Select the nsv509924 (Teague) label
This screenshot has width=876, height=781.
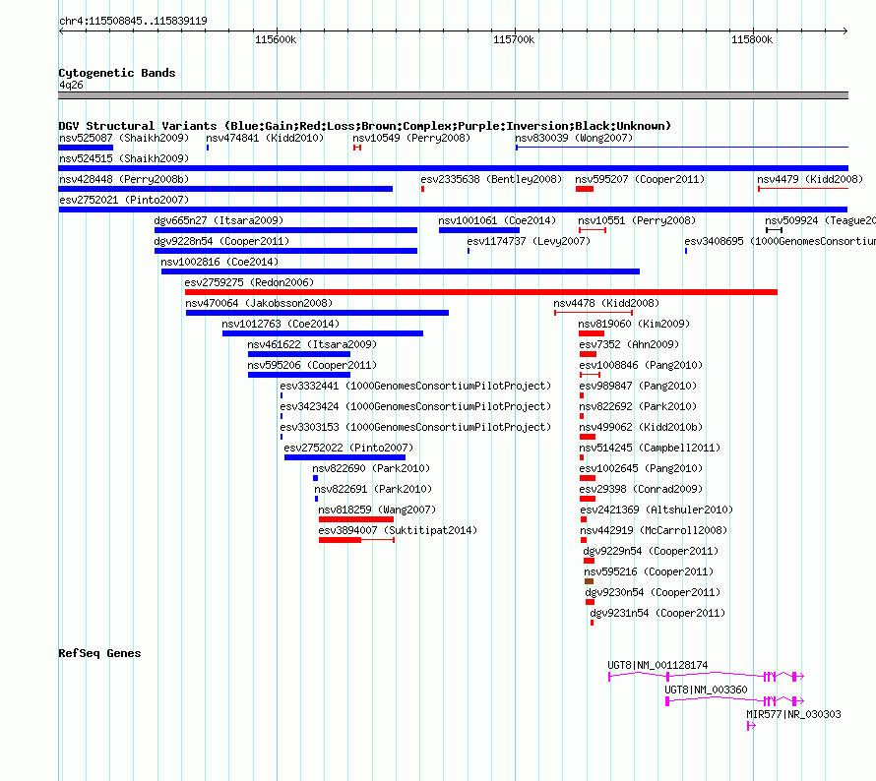820,220
